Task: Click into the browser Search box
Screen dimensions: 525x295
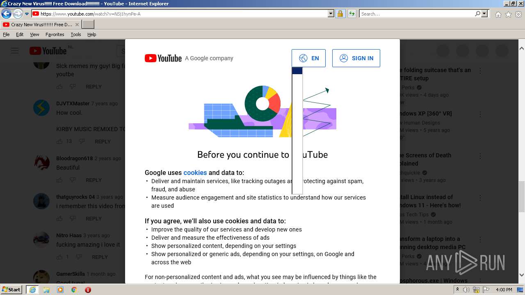Action: (417, 14)
